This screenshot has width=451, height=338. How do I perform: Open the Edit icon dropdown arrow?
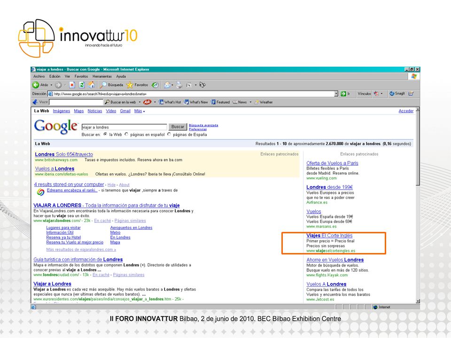pyautogui.click(x=195, y=85)
